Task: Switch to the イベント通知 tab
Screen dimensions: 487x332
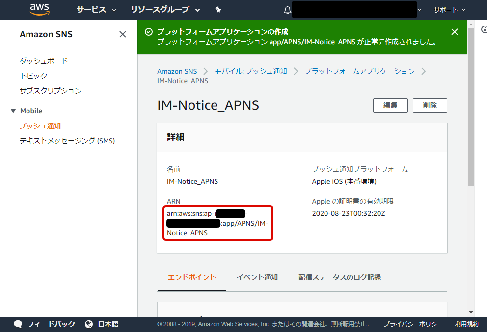Action: [x=257, y=277]
